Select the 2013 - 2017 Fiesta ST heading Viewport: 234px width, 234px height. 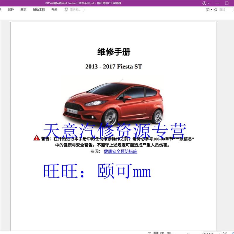[114, 67]
